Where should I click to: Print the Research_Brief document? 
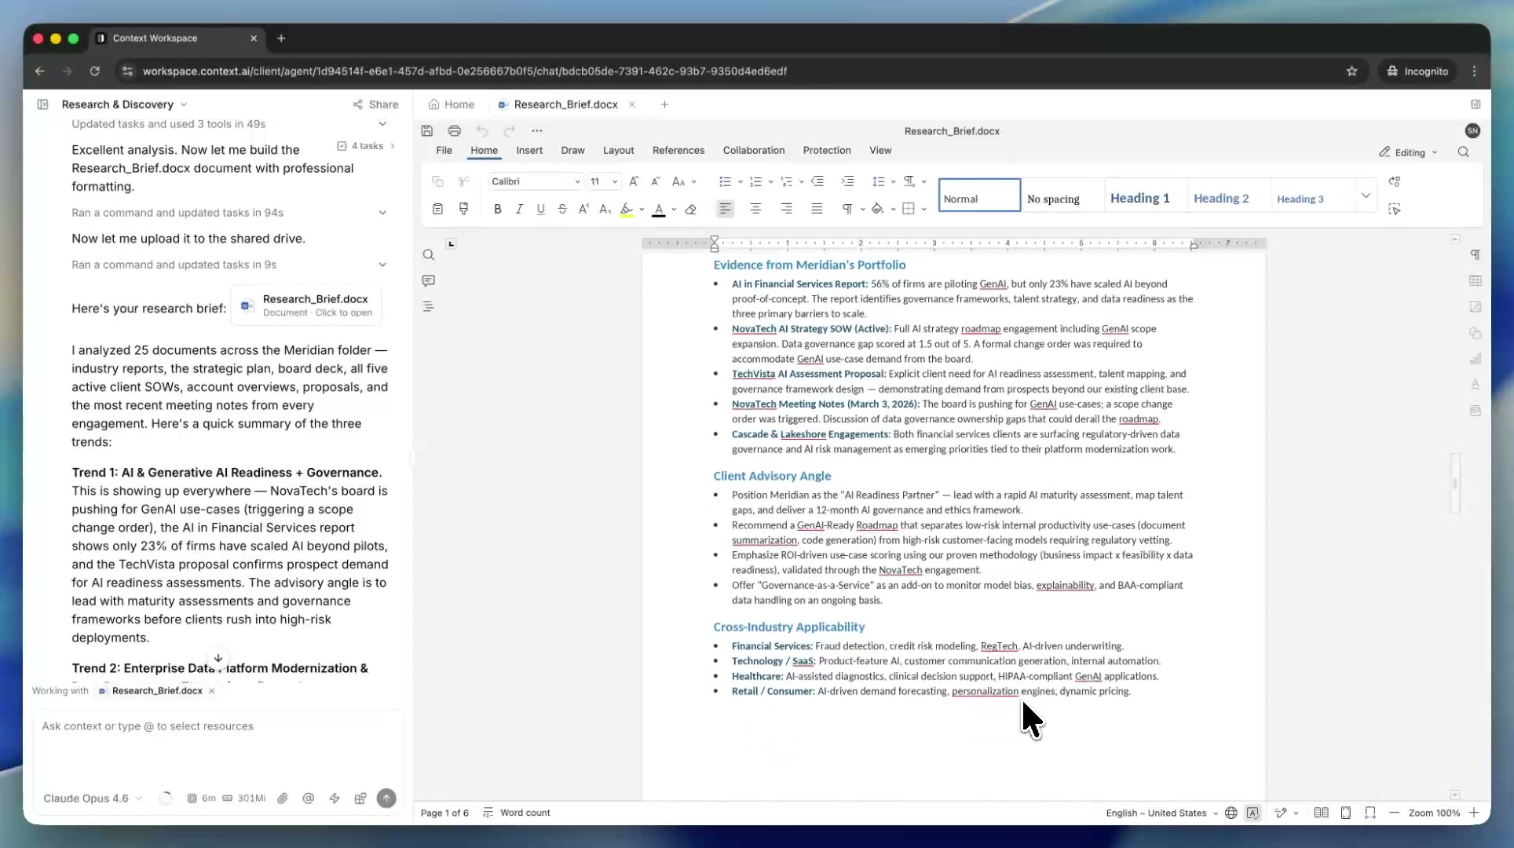coord(454,131)
